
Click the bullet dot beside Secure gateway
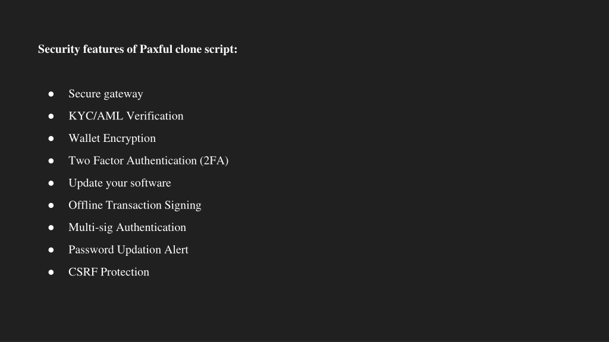point(51,94)
